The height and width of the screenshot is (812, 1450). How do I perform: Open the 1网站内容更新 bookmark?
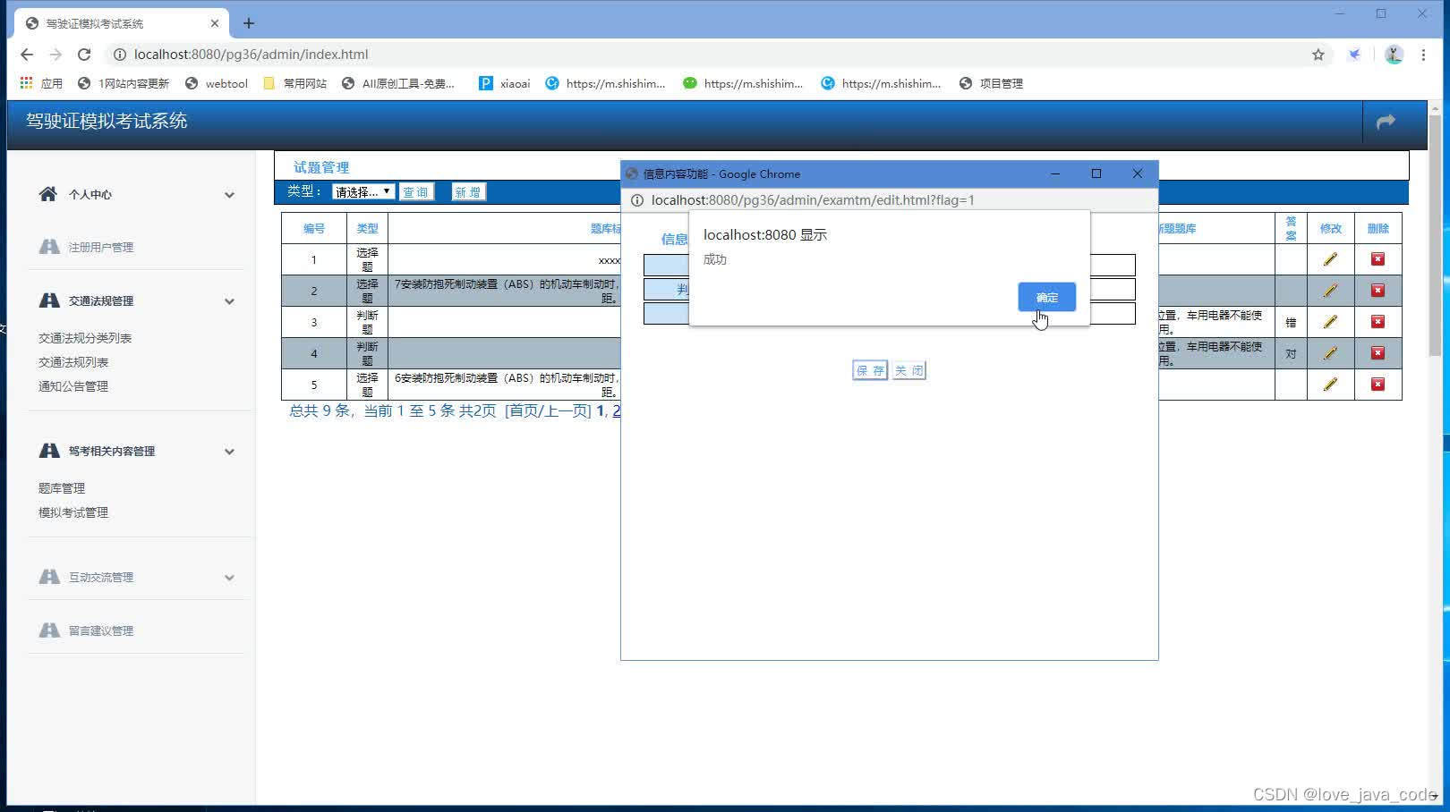point(124,83)
